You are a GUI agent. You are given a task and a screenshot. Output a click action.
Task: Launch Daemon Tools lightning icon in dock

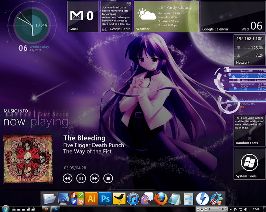[202, 199]
